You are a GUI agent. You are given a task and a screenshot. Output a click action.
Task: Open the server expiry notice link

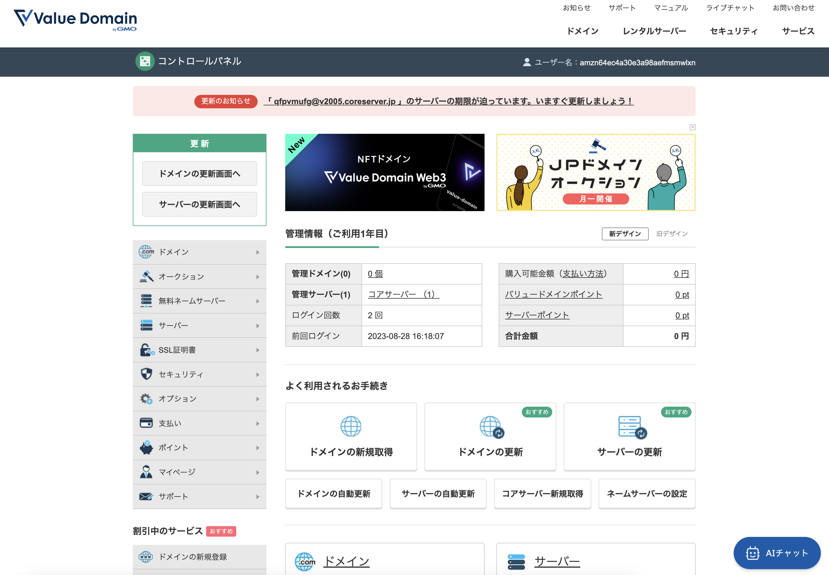449,101
